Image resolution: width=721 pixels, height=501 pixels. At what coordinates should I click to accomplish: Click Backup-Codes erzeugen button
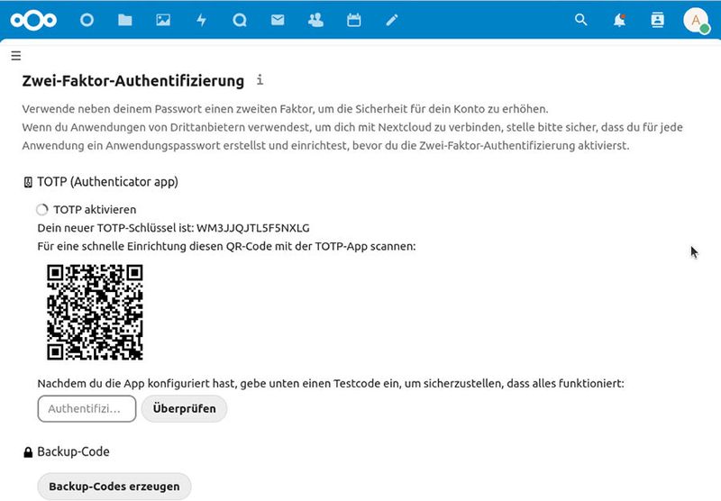pyautogui.click(x=114, y=487)
